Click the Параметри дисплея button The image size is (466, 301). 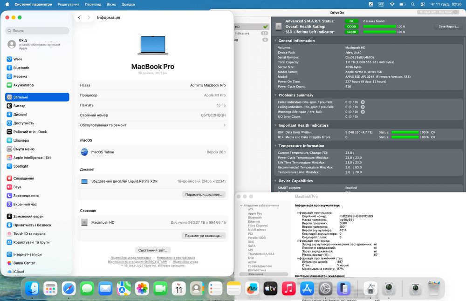pos(204,194)
